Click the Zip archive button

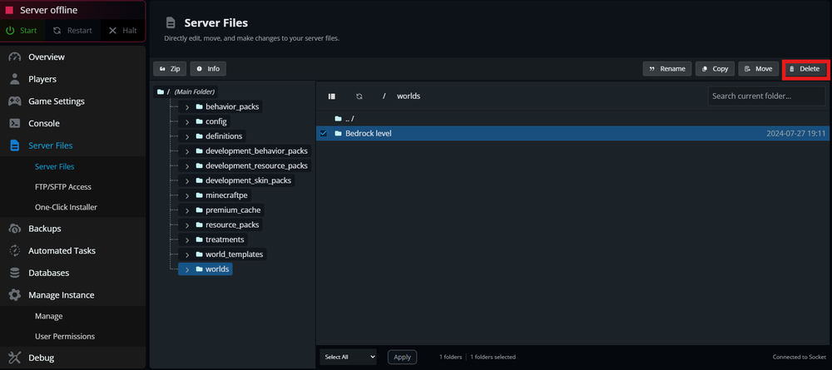click(x=170, y=69)
